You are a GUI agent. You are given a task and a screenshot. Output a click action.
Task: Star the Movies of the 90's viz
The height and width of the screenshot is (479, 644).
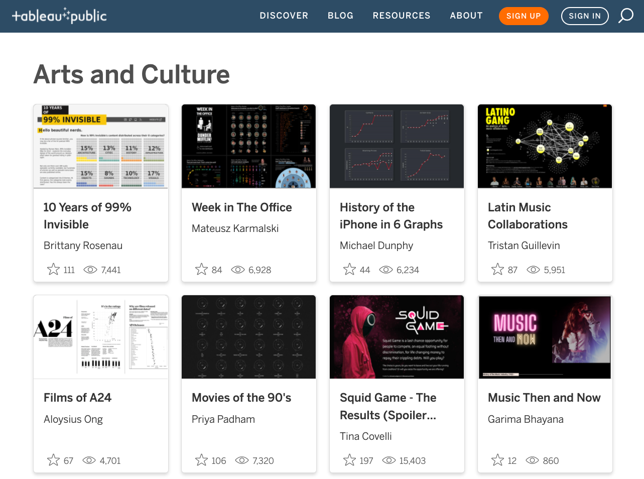201,460
